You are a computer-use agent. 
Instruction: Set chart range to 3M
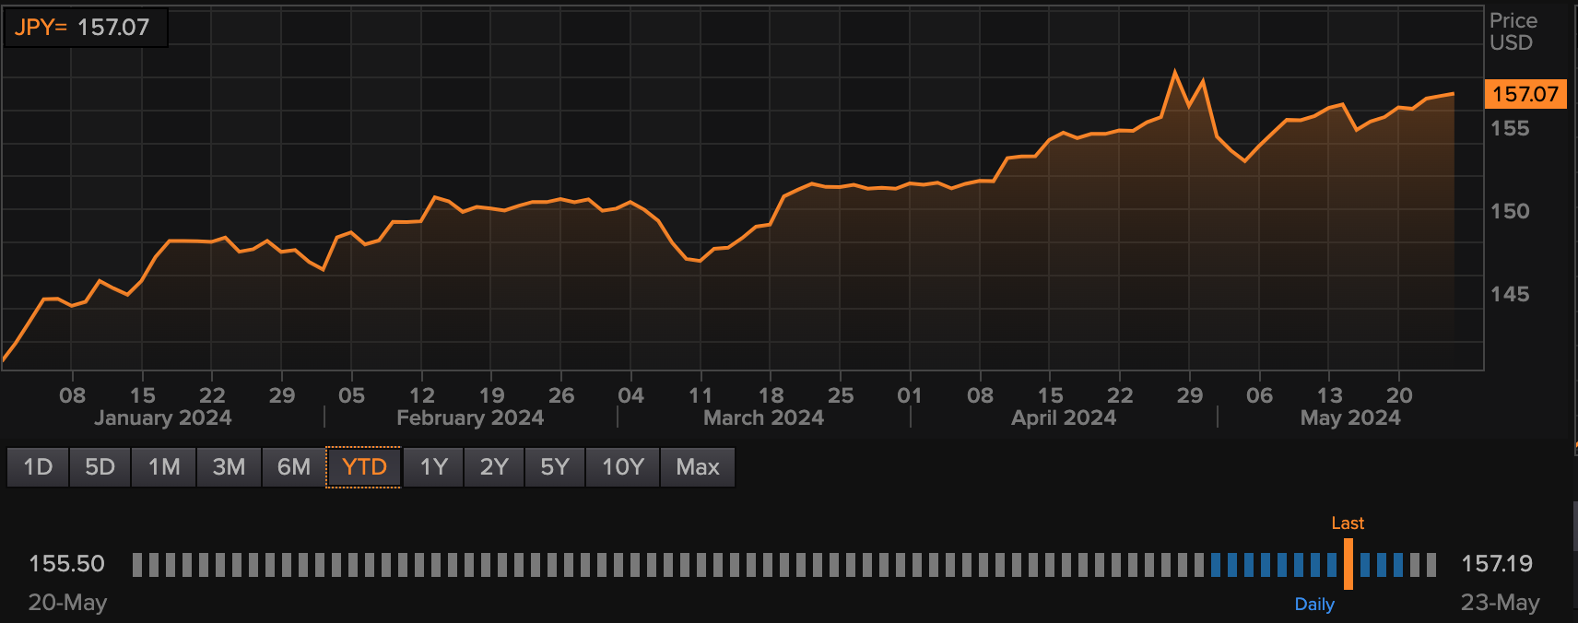point(229,467)
